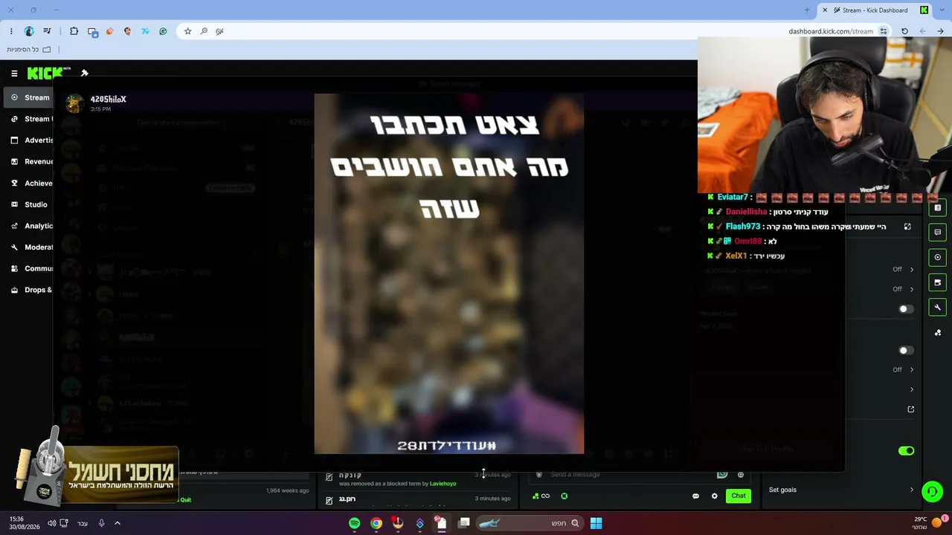This screenshot has width=952, height=535.
Task: Click the taskbar search box
Action: [x=529, y=523]
